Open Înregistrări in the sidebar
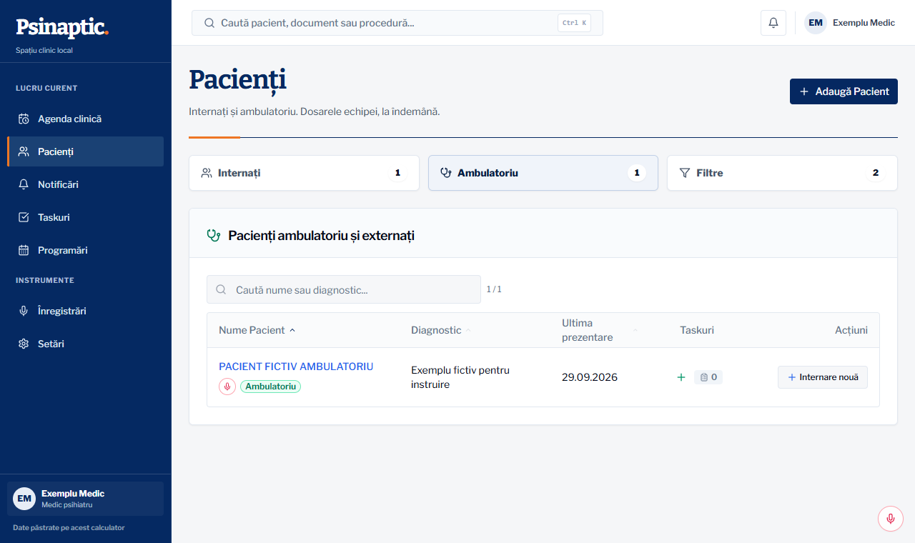Screen dimensions: 915x543 86,311
